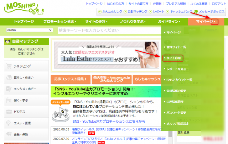Click the ログアウト link
The width and height of the screenshot is (228, 144).
[x=219, y=4]
